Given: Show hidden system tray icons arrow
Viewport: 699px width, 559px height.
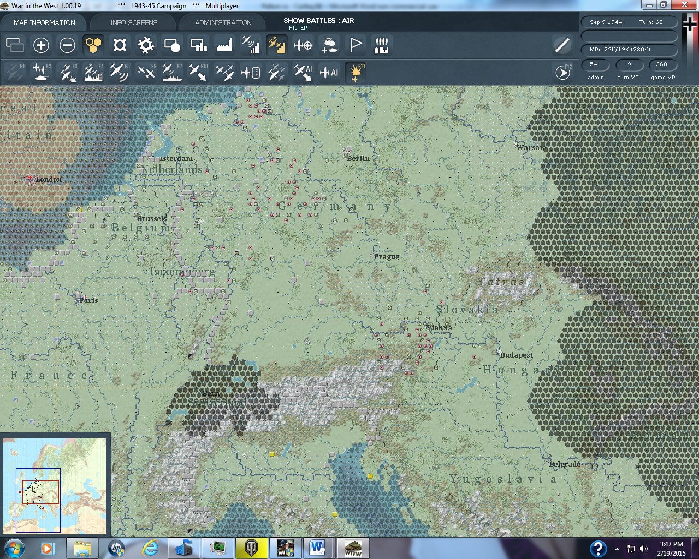Looking at the screenshot, I should click(x=617, y=549).
